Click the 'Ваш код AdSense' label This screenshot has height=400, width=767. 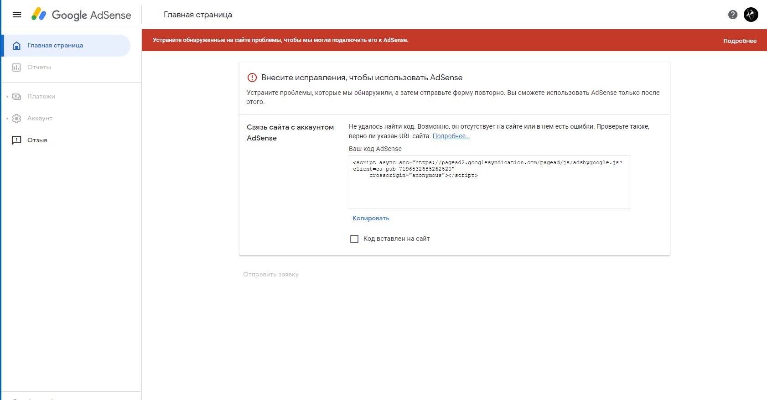(x=375, y=149)
